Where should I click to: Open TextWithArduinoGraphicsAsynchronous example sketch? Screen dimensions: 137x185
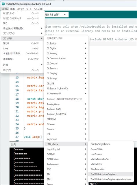click(111, 179)
